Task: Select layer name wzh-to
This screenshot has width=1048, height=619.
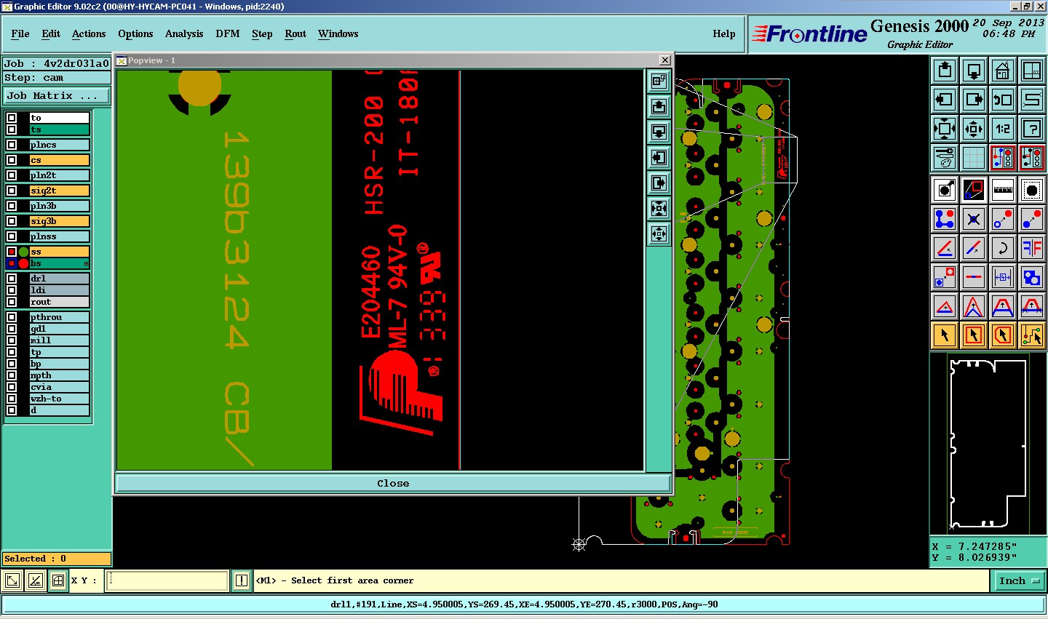Action: tap(59, 399)
